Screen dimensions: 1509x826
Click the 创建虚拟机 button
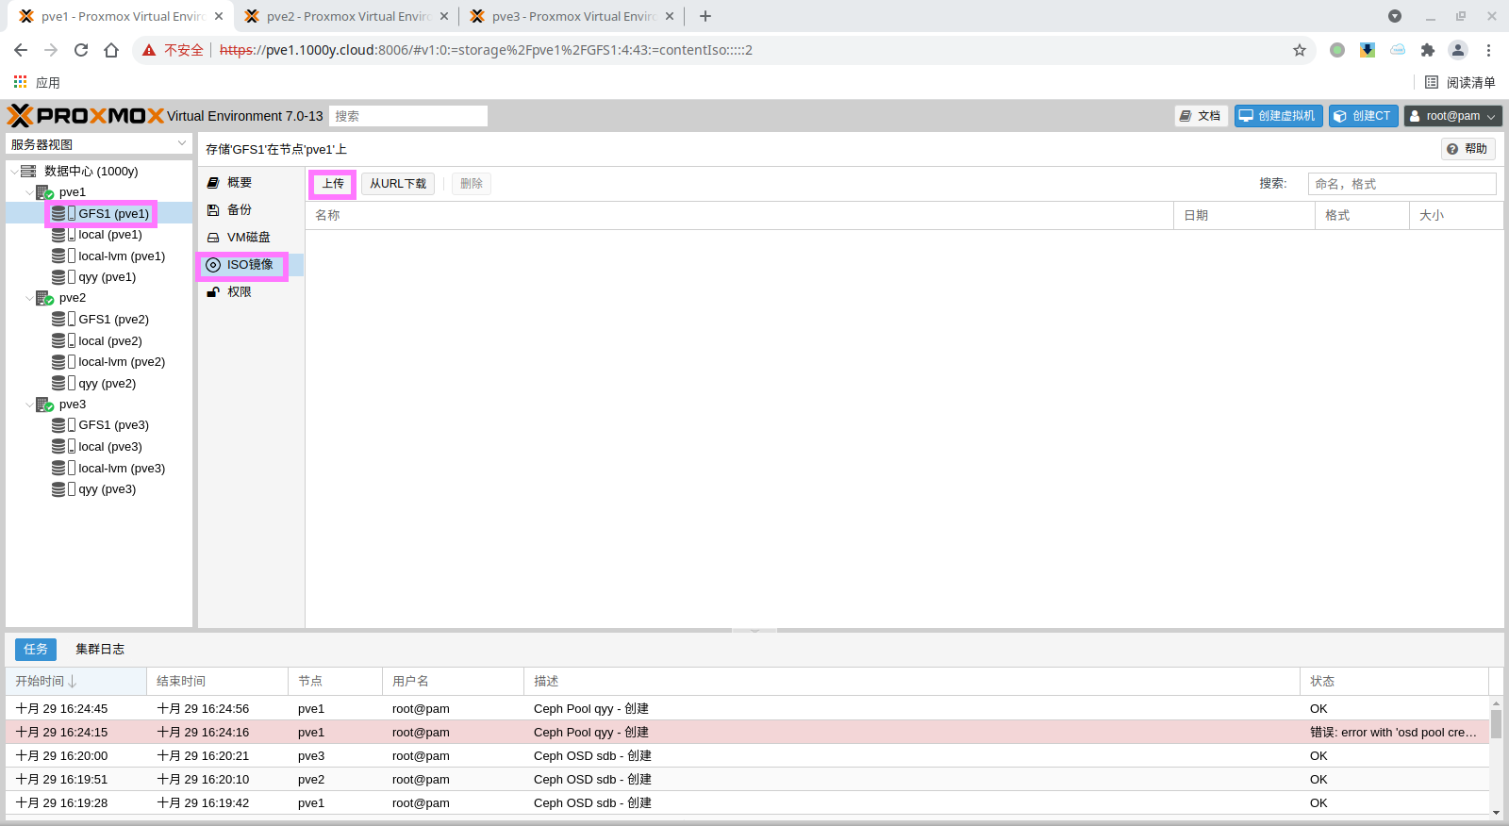point(1278,116)
